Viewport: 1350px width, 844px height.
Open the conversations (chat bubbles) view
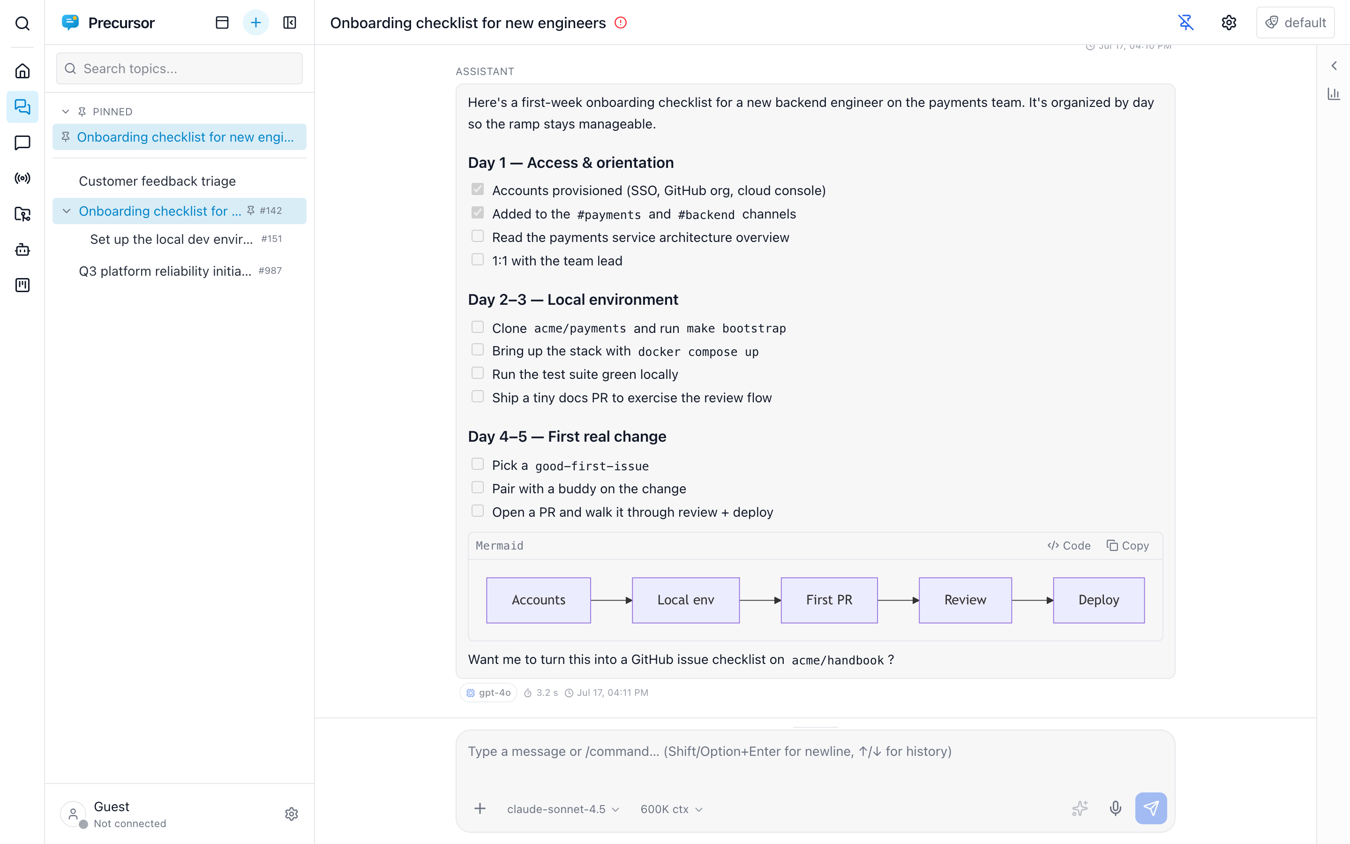point(22,106)
